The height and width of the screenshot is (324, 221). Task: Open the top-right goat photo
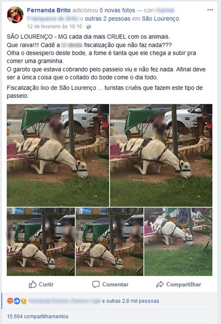[x=161, y=156]
